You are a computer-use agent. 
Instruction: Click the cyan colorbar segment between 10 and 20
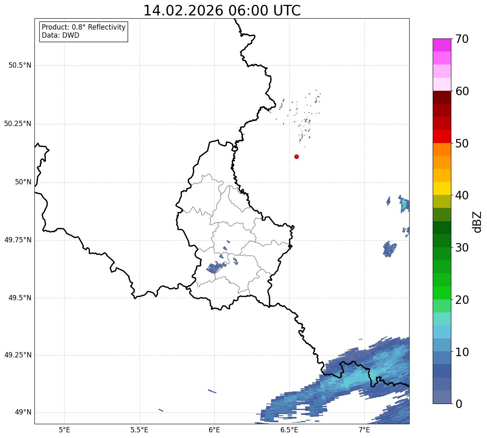(x=442, y=332)
